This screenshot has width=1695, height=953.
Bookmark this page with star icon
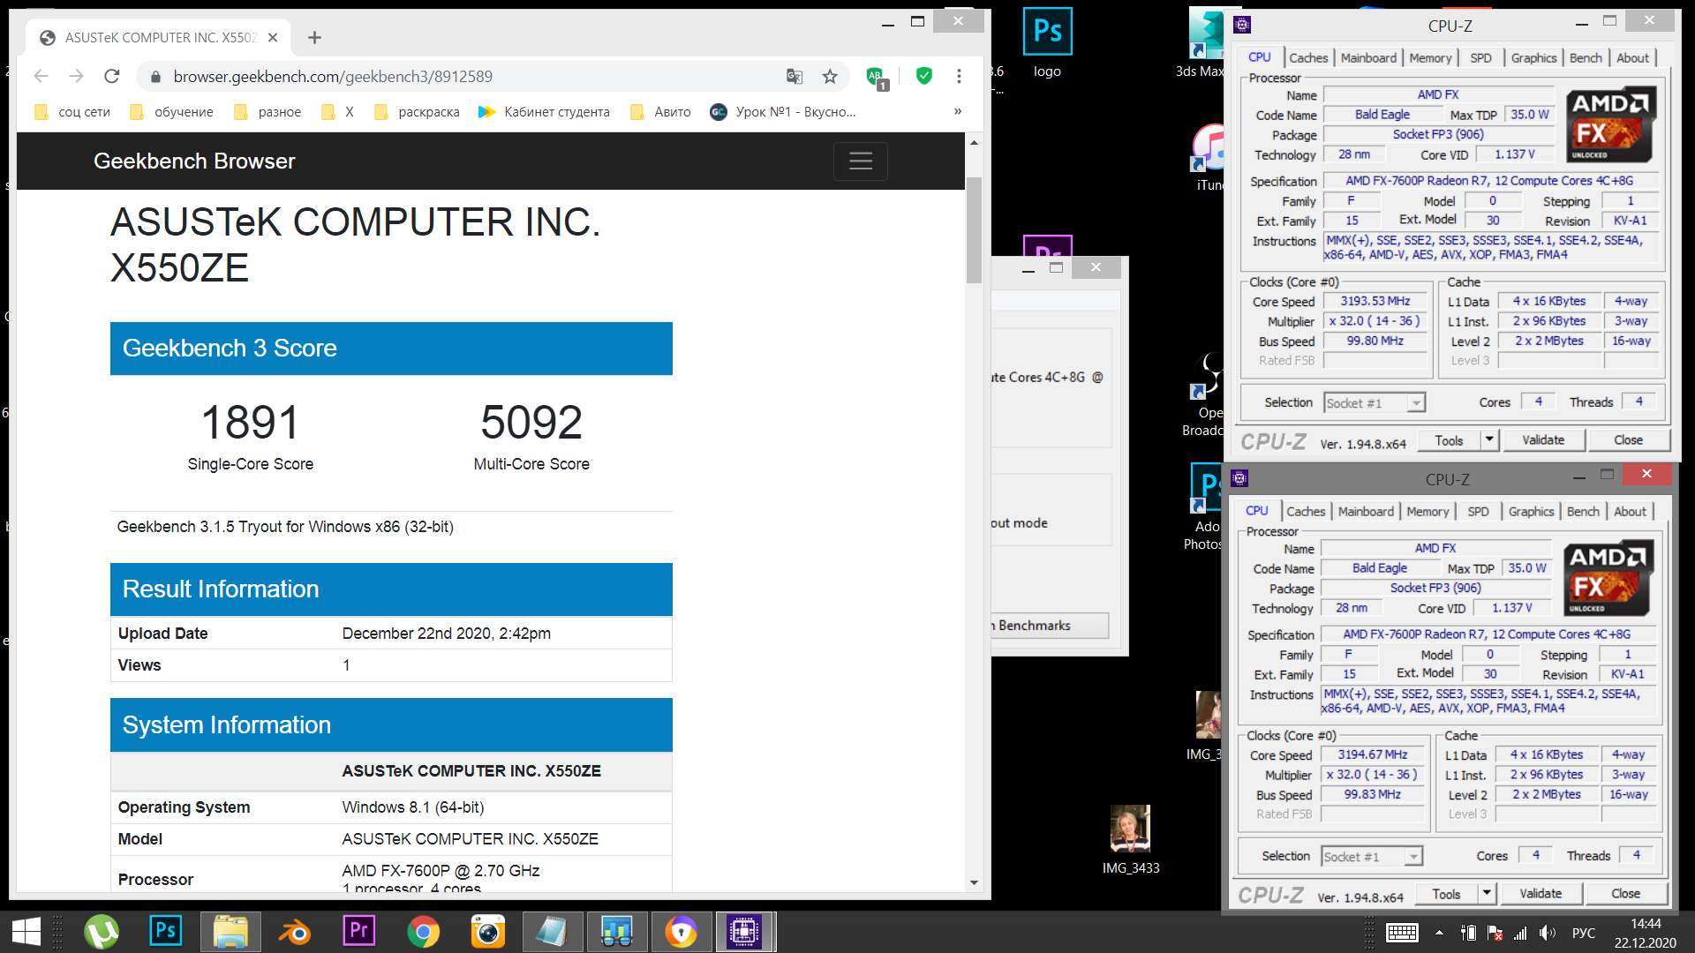point(830,77)
